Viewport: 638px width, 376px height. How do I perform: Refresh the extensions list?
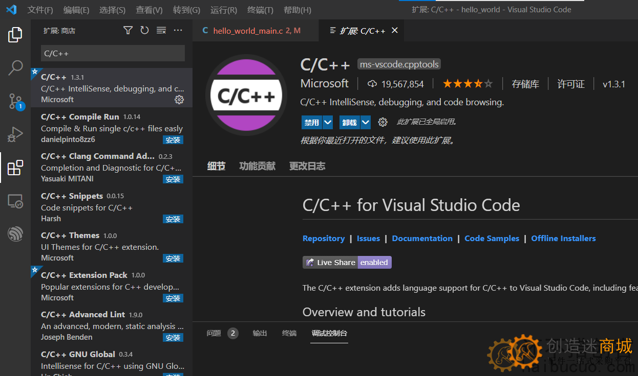(x=144, y=31)
